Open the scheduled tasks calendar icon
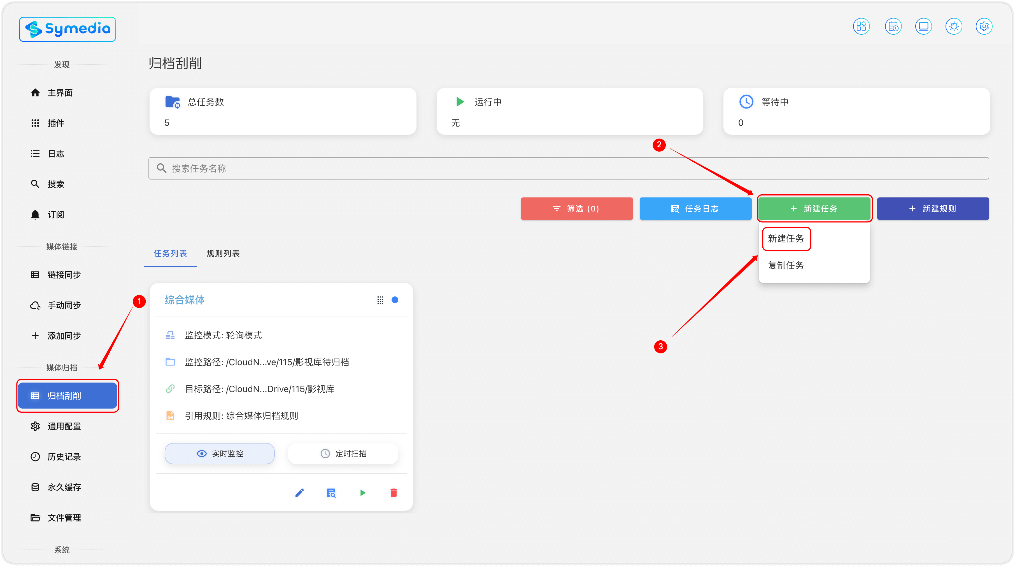 tap(893, 26)
